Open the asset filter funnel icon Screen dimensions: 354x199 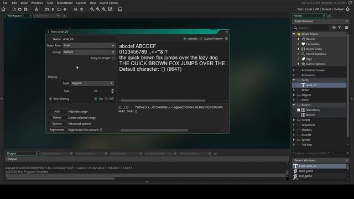(x=340, y=28)
